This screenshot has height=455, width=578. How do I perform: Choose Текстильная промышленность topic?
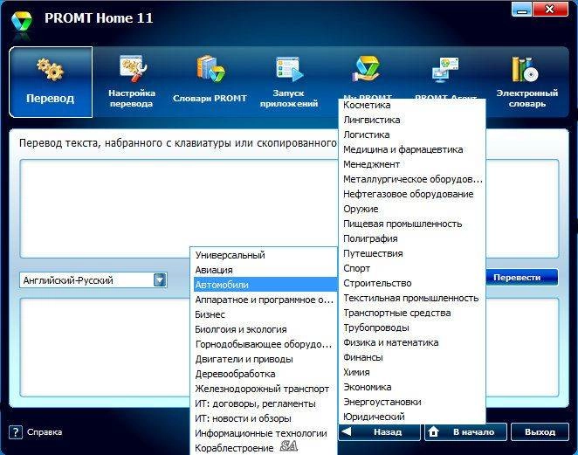pos(412,298)
